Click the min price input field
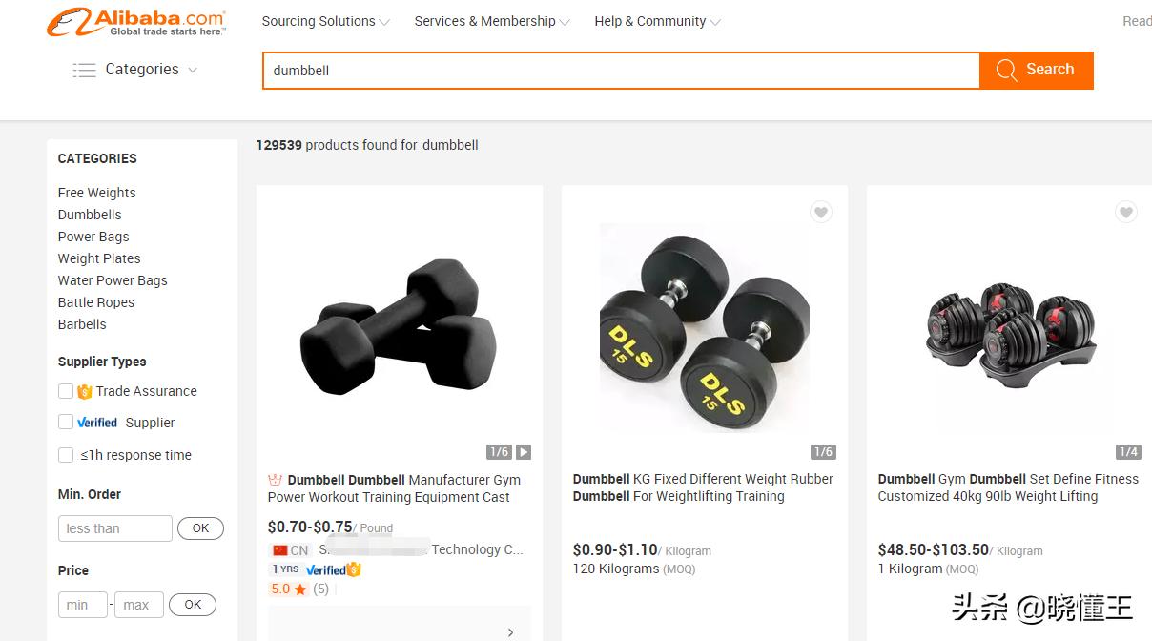Image resolution: width=1152 pixels, height=641 pixels. coord(82,605)
